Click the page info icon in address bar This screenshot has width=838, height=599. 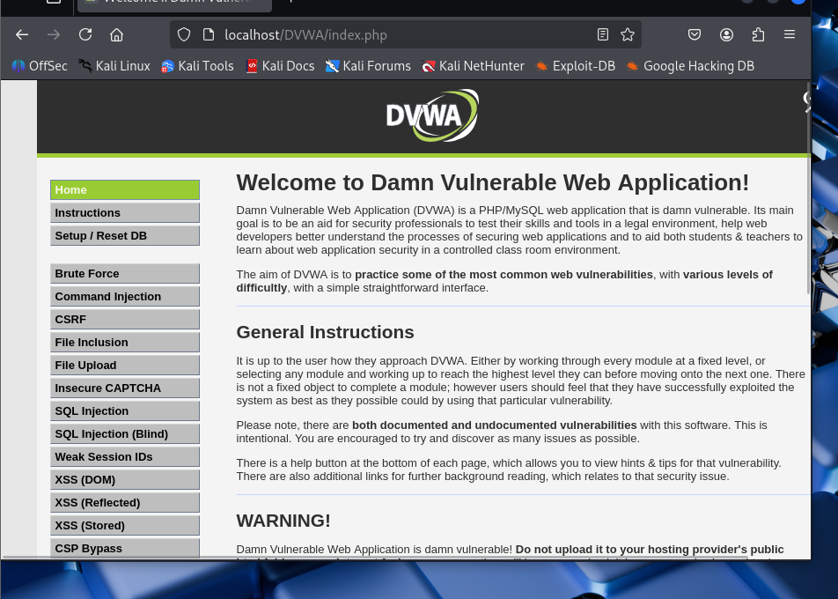[x=209, y=34]
